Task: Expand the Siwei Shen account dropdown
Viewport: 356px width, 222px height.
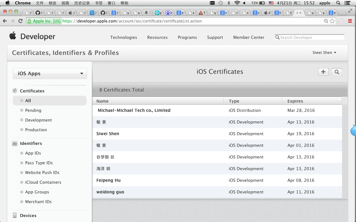Action: tap(324, 52)
